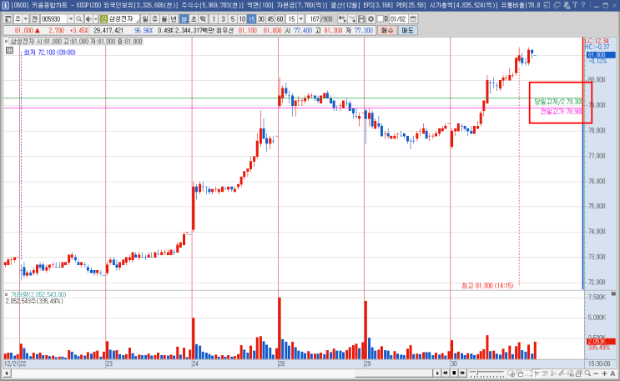Click the green 신 badge icon
Image resolution: width=620 pixels, height=381 pixels.
(x=103, y=19)
